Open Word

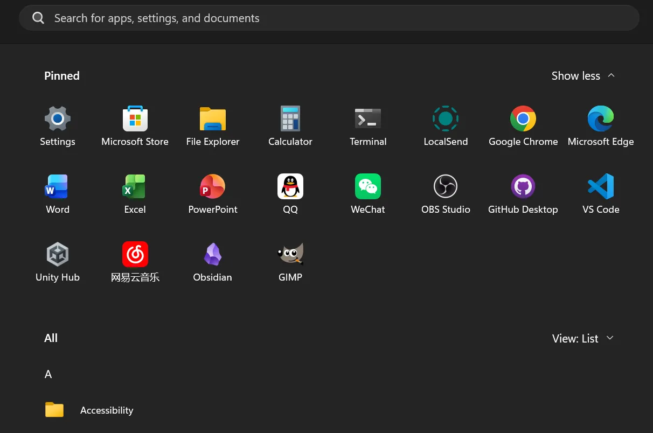58,194
